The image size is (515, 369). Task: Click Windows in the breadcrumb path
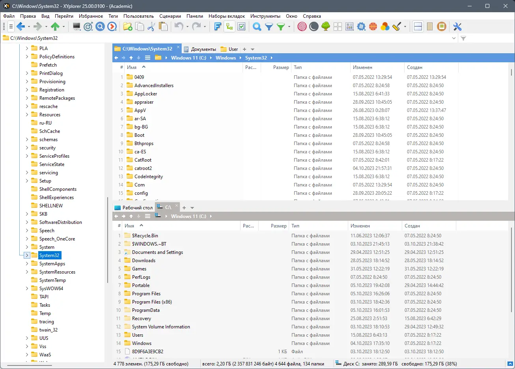[226, 58]
